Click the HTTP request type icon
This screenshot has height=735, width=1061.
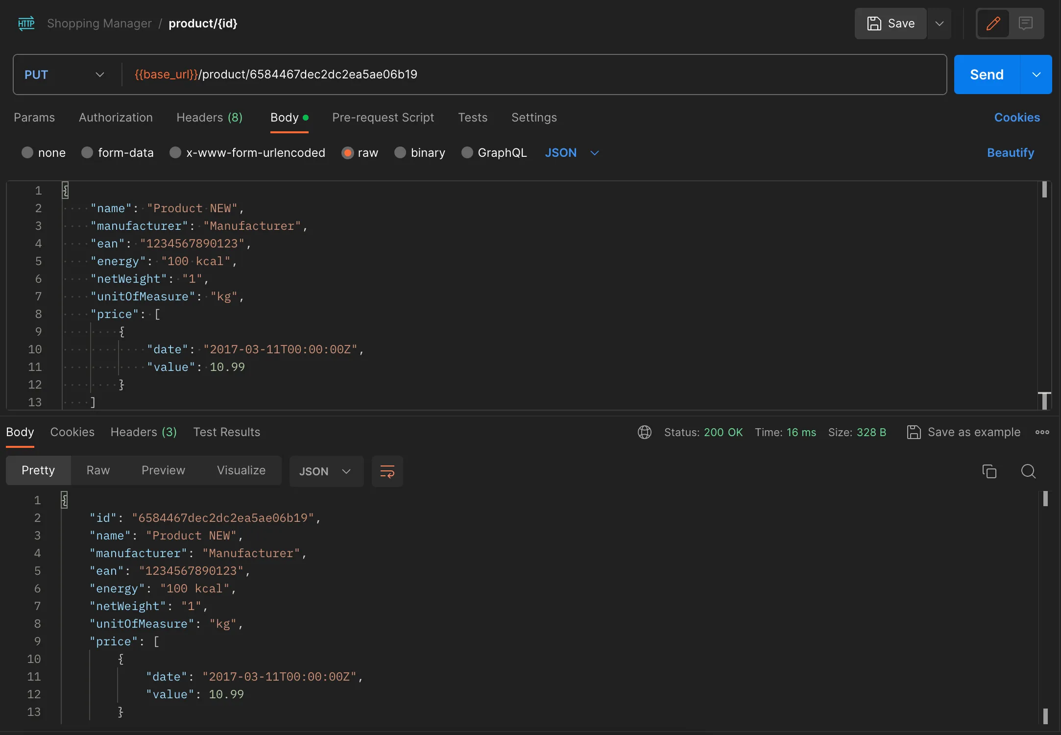(26, 24)
